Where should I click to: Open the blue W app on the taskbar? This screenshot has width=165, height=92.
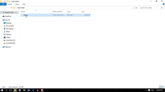point(29,90)
